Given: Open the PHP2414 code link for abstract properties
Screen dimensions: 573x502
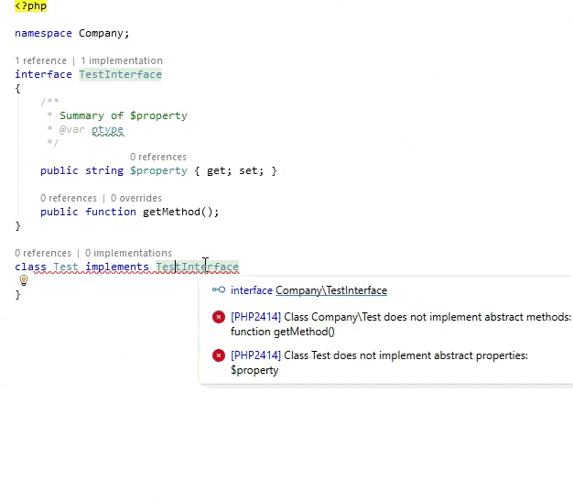Looking at the screenshot, I should pyautogui.click(x=255, y=355).
